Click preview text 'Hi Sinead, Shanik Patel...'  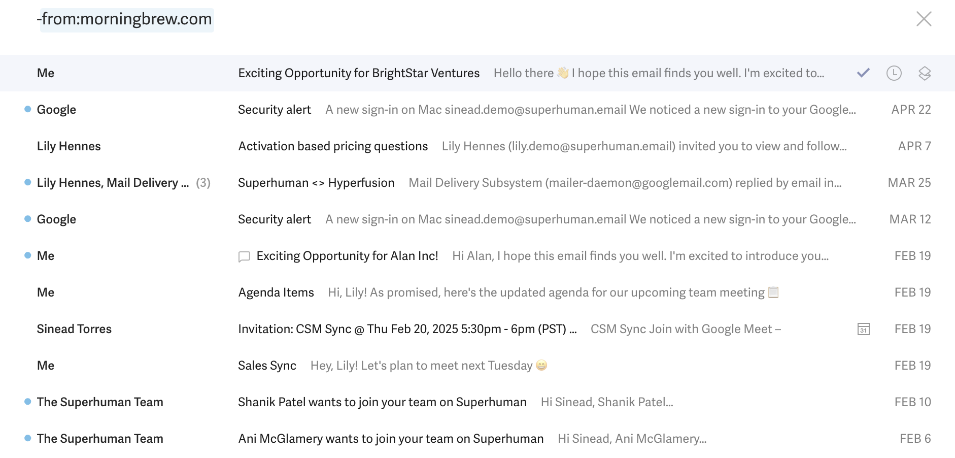pyautogui.click(x=607, y=402)
